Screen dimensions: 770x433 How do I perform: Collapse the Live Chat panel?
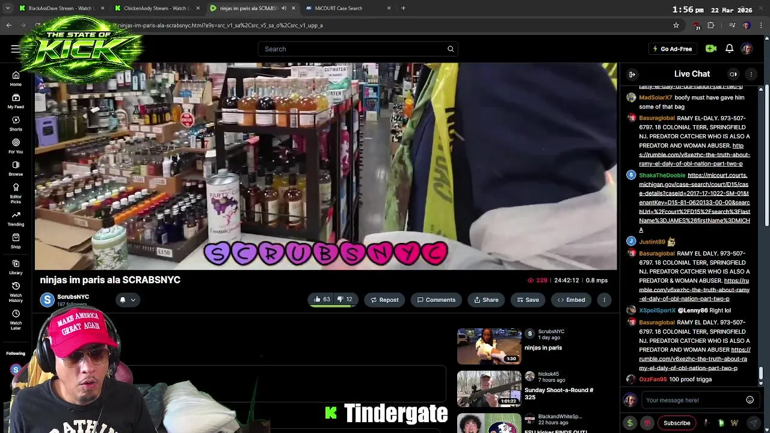click(x=632, y=74)
